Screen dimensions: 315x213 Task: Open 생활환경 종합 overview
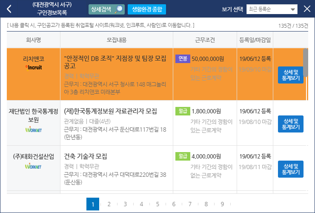click(147, 9)
